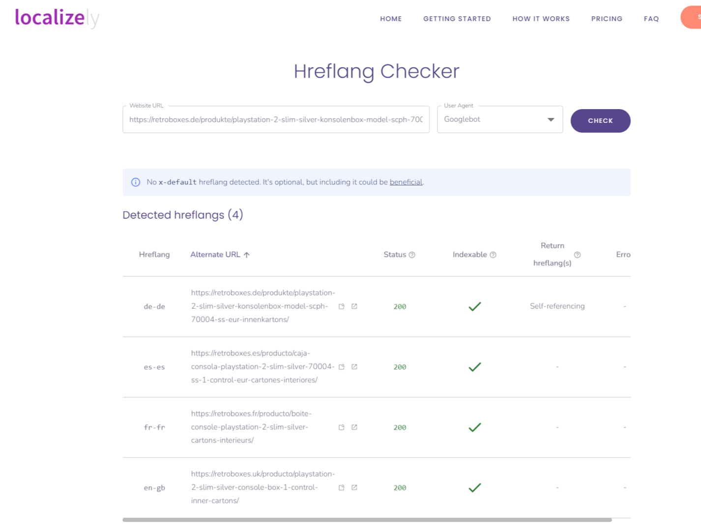
Task: Open the es-es alternate URL externally
Action: click(x=354, y=367)
